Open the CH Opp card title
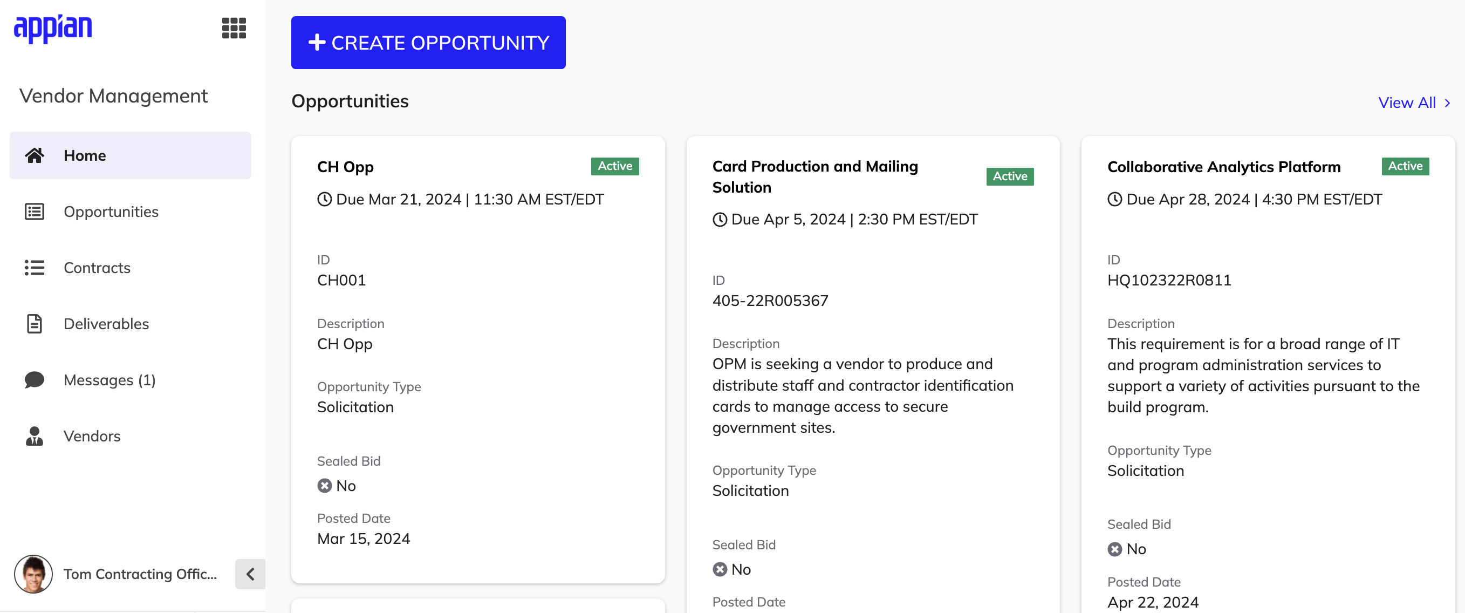 (x=345, y=167)
